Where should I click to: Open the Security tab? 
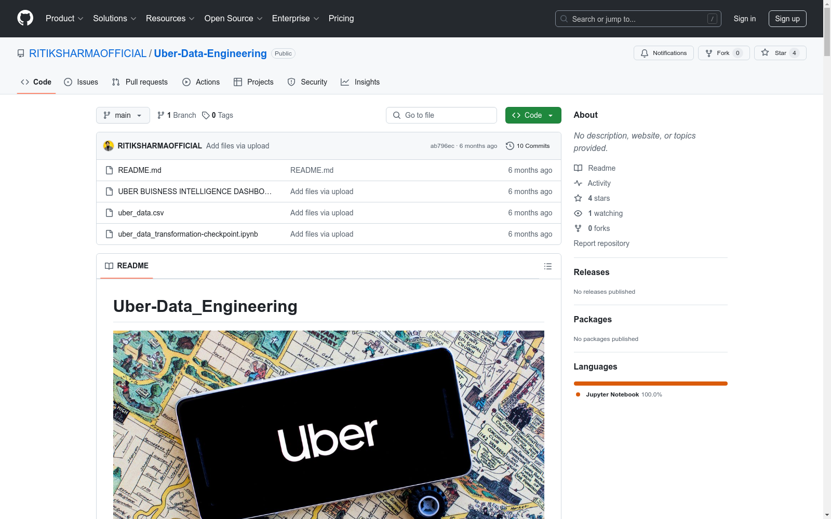click(x=307, y=82)
